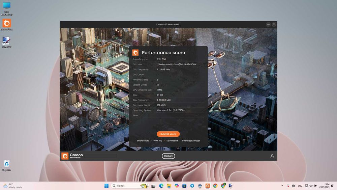Open Settings gear in the taskbar
The width and height of the screenshot is (337, 190).
(200, 186)
